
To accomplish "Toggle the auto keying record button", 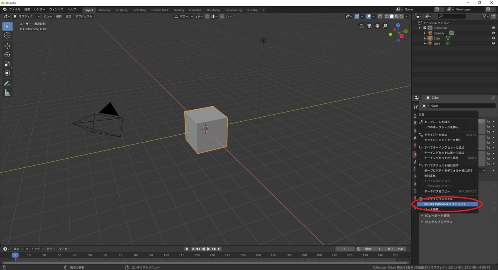I will [x=187, y=249].
